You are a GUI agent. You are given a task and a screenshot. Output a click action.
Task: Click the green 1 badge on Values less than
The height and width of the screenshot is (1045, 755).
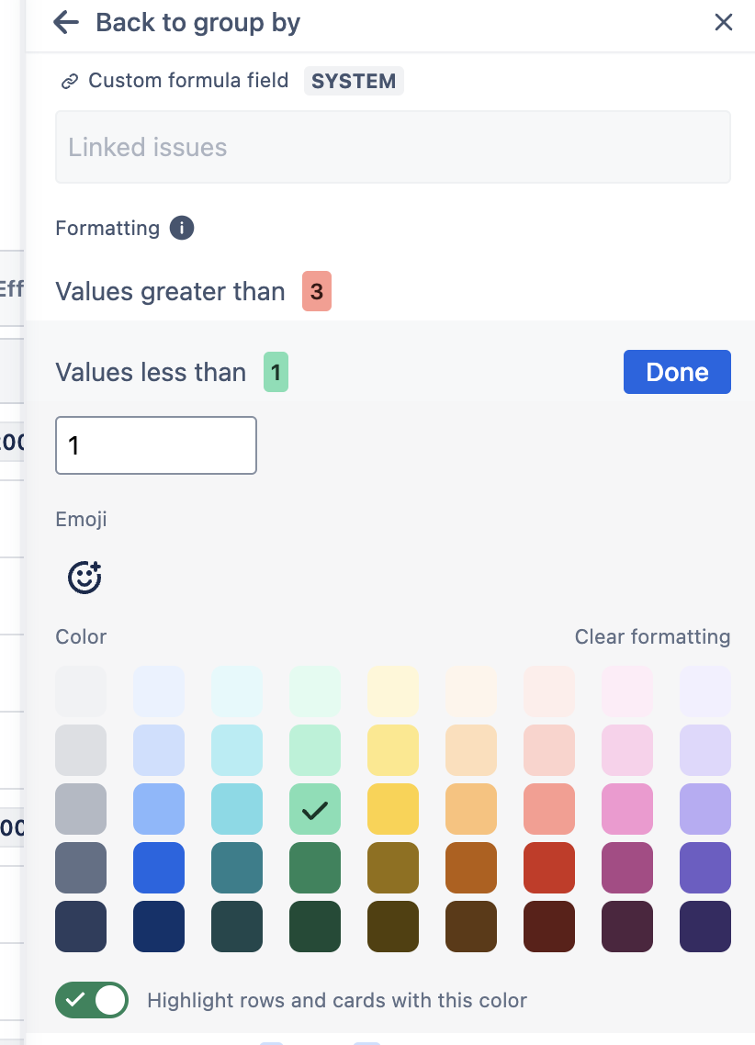276,372
